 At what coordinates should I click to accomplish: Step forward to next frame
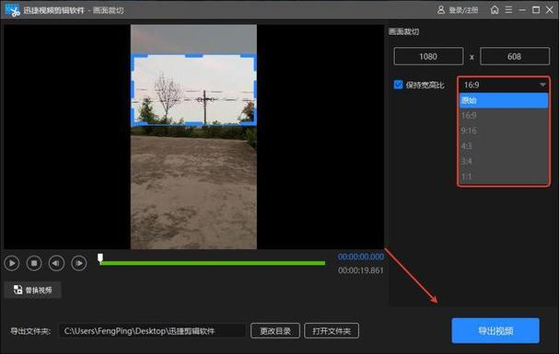[x=79, y=263]
